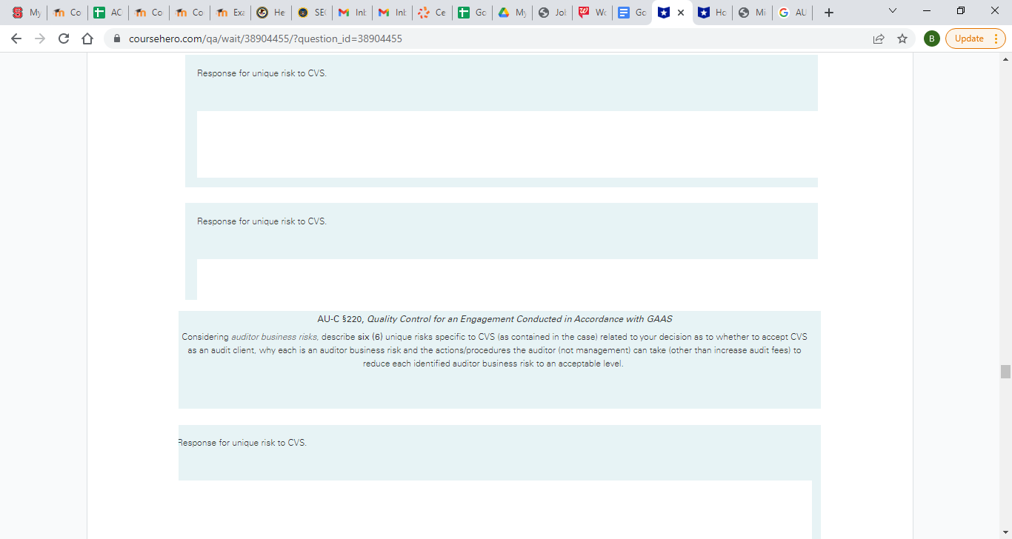
Task: Go back to the previous page
Action: (x=16, y=38)
